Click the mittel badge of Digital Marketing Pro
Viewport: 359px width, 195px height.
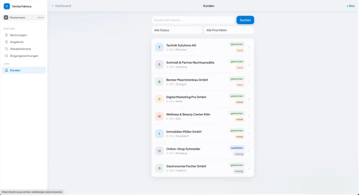click(240, 102)
